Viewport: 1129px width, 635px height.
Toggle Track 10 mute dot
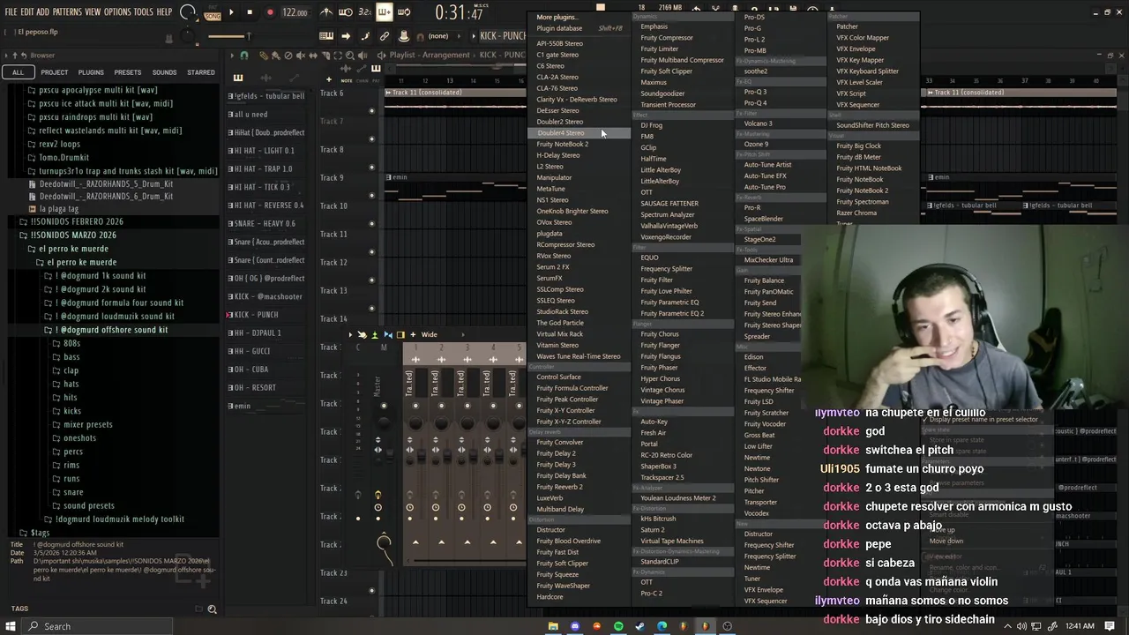click(x=371, y=223)
